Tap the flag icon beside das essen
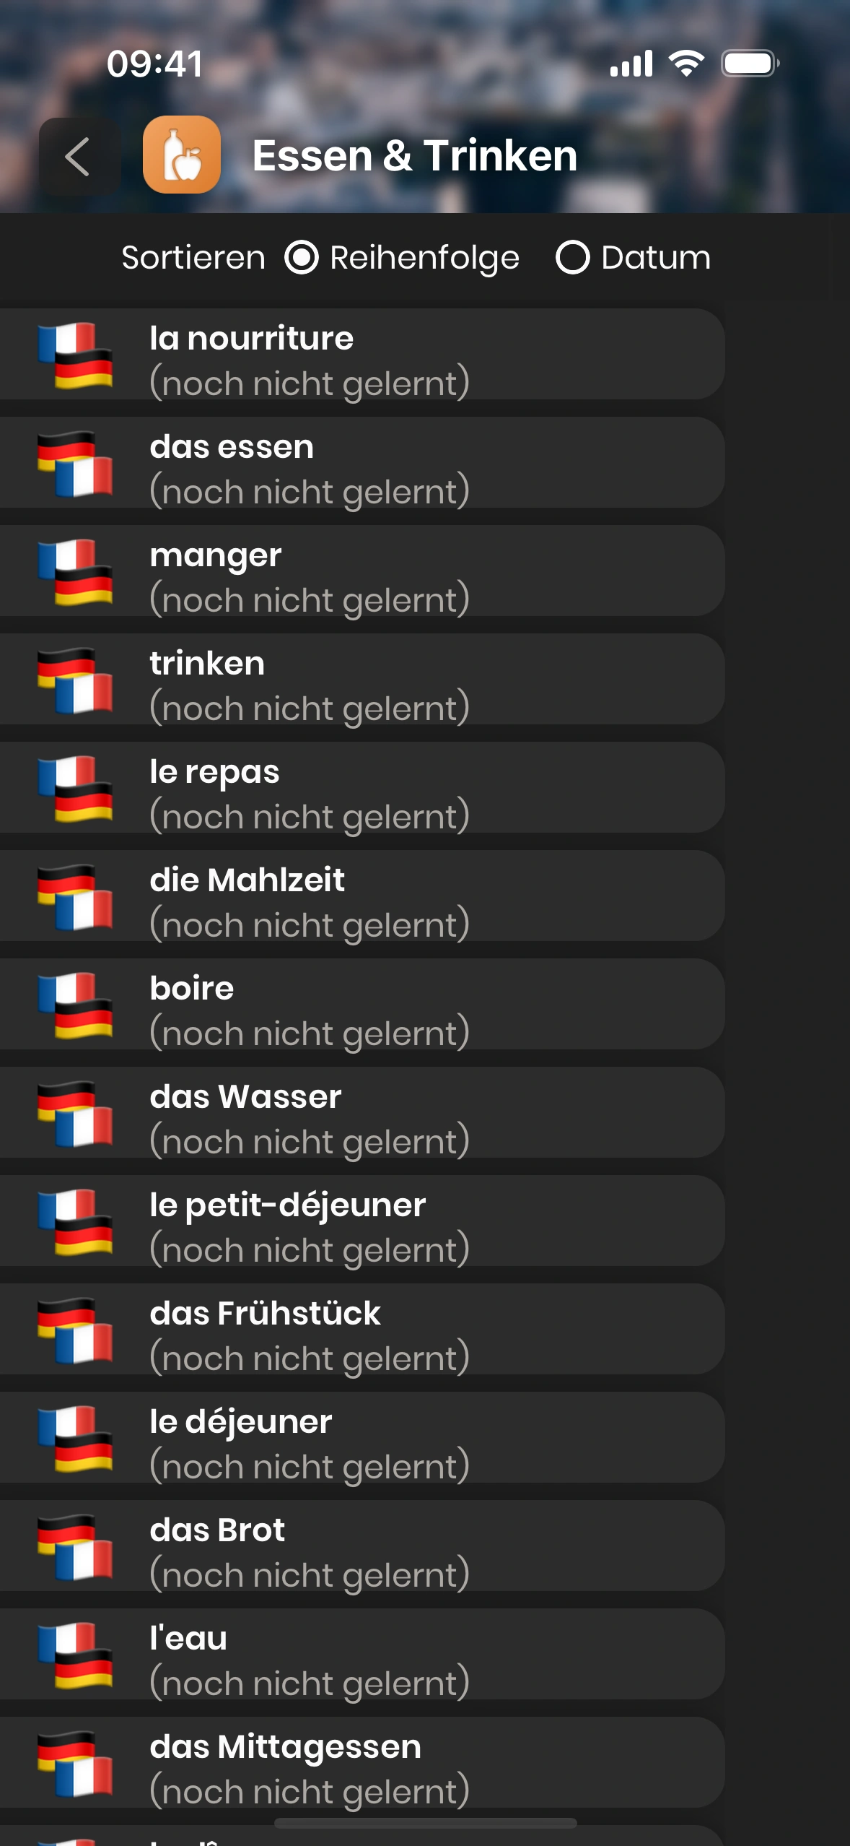Screen dimensions: 850x1846 [76, 464]
